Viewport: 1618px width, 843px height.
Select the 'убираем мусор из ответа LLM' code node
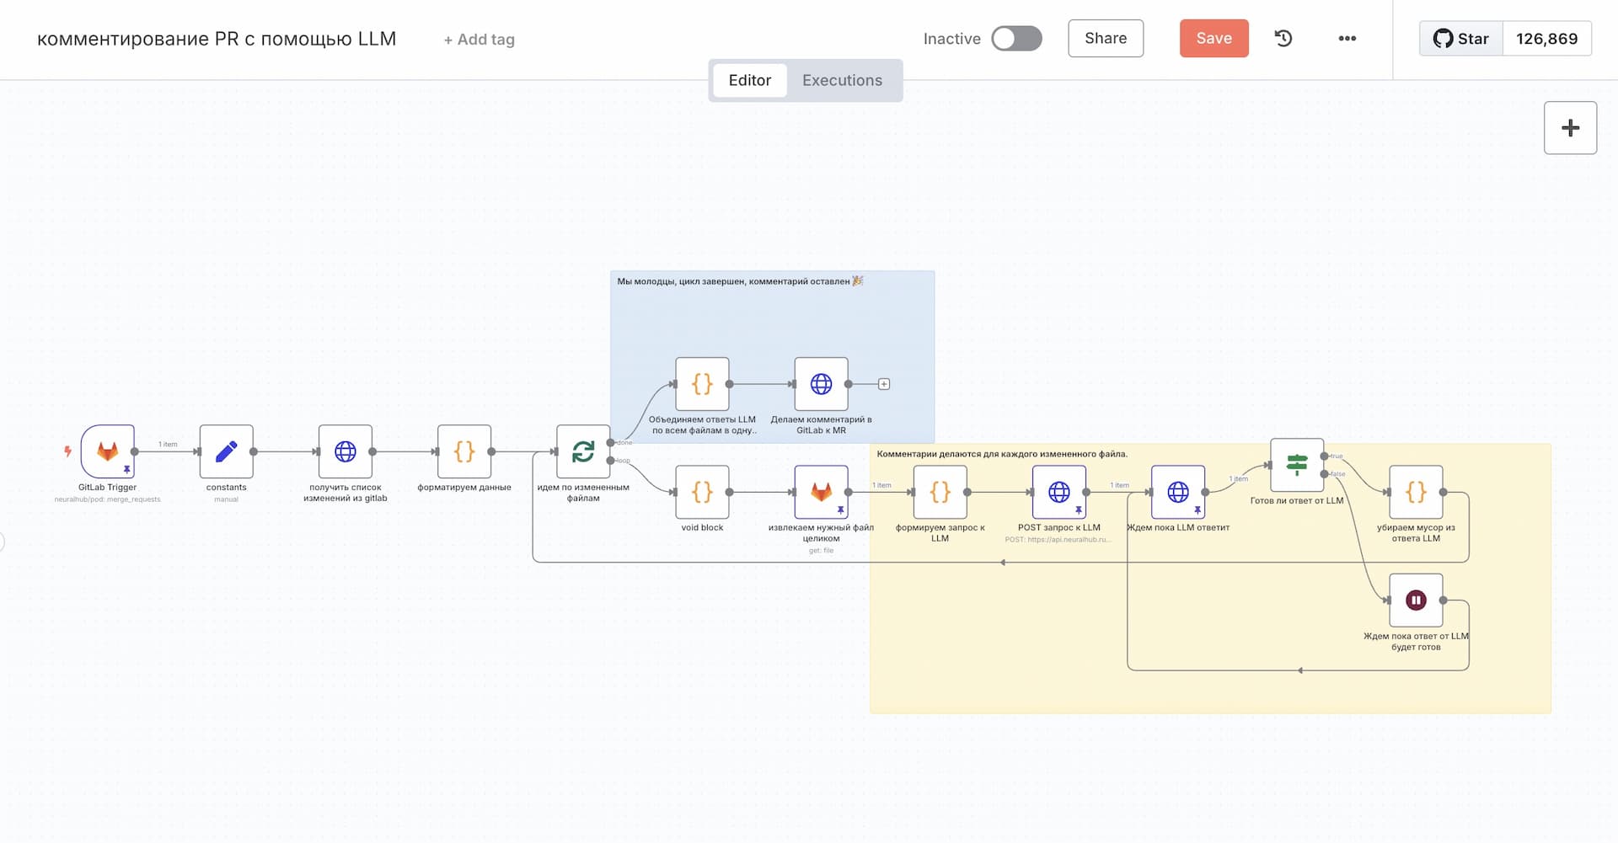pyautogui.click(x=1416, y=492)
